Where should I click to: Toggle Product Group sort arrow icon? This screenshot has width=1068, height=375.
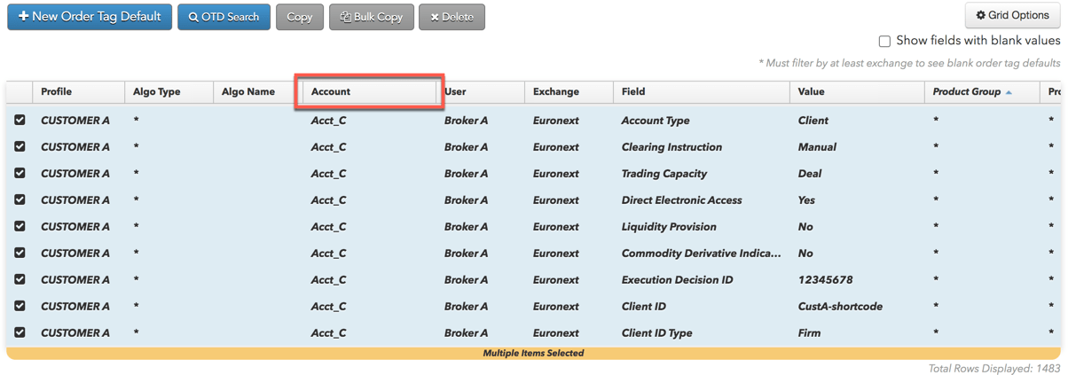1009,92
